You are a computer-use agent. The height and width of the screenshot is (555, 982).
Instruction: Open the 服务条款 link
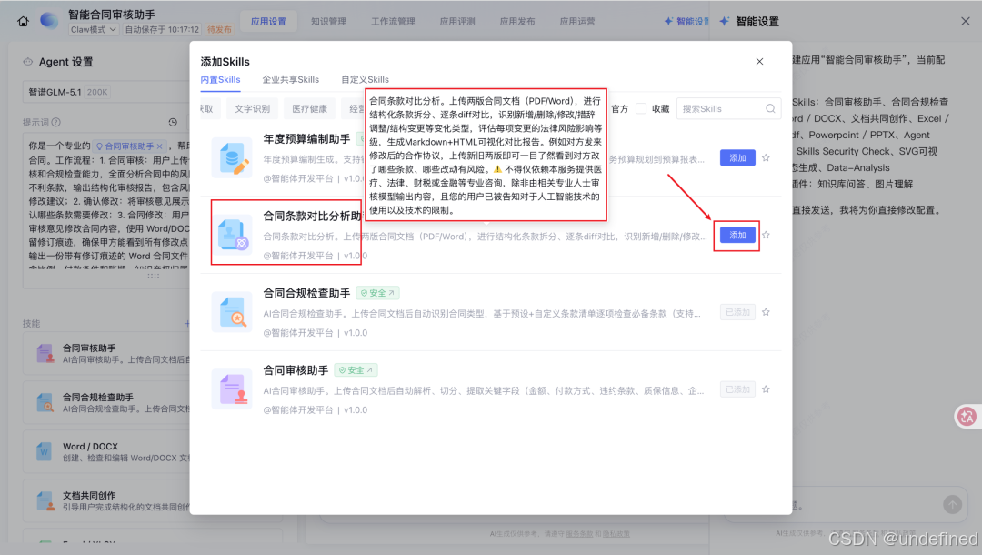[x=578, y=534]
